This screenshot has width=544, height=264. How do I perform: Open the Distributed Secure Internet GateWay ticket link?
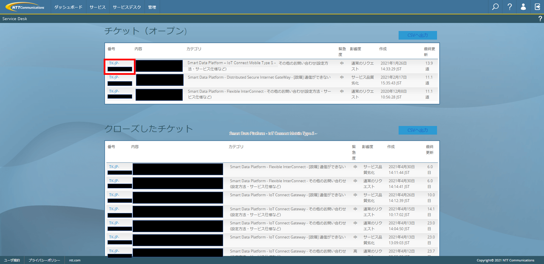tap(114, 77)
